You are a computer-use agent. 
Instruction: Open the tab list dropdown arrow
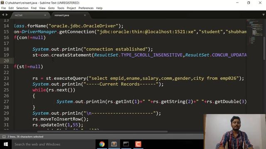[x=264, y=15]
